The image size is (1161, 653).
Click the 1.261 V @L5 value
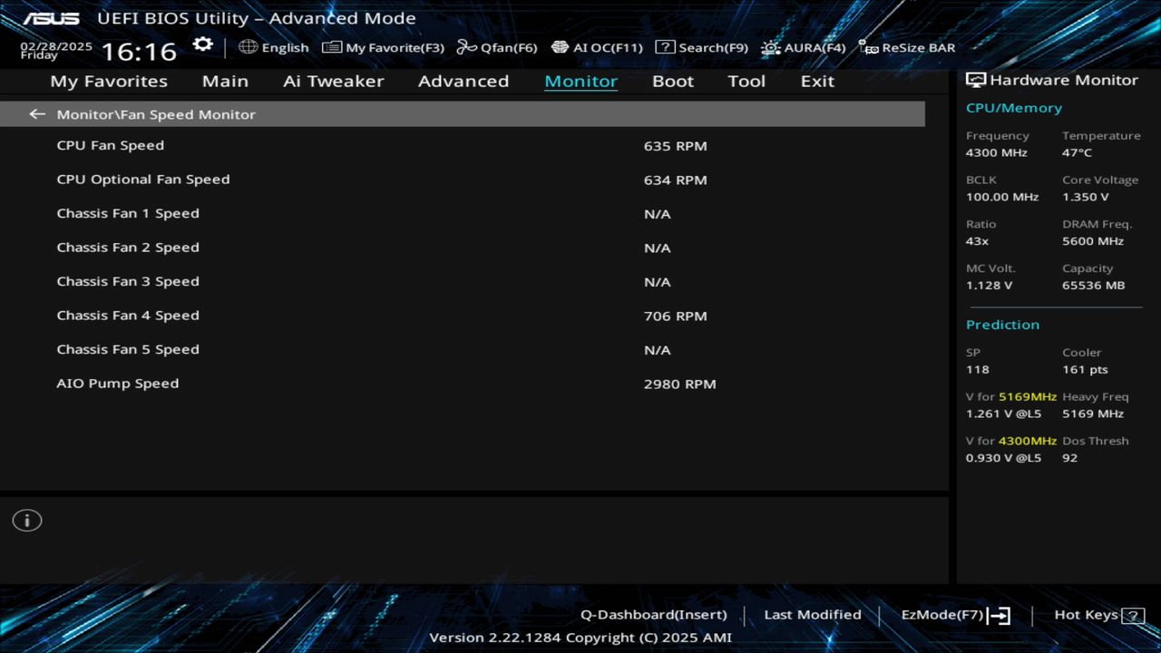coord(1003,414)
